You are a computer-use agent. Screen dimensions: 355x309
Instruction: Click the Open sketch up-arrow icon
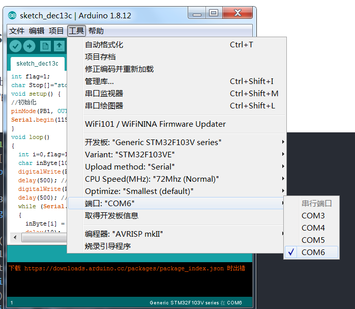click(59, 46)
